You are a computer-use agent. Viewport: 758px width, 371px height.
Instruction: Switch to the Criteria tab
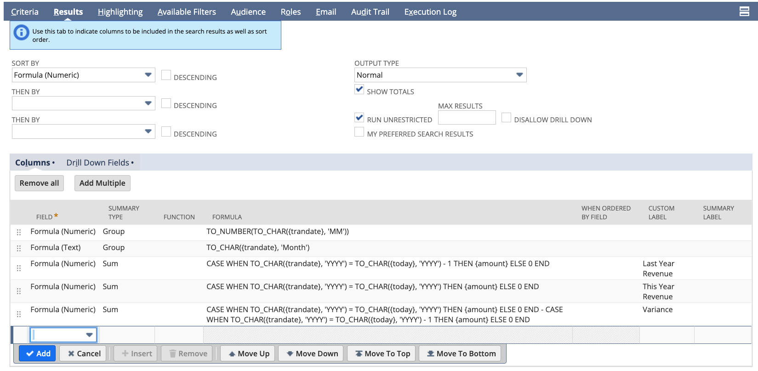[25, 12]
